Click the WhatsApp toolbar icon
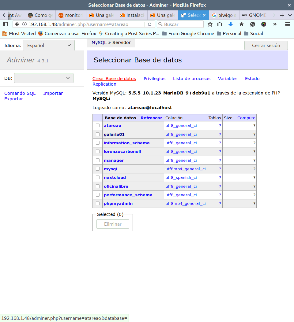This screenshot has height=322, width=294. tap(253, 24)
